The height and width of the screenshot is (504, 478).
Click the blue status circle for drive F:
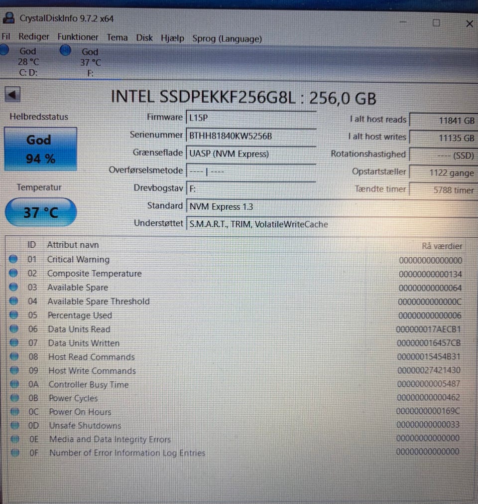click(x=66, y=50)
